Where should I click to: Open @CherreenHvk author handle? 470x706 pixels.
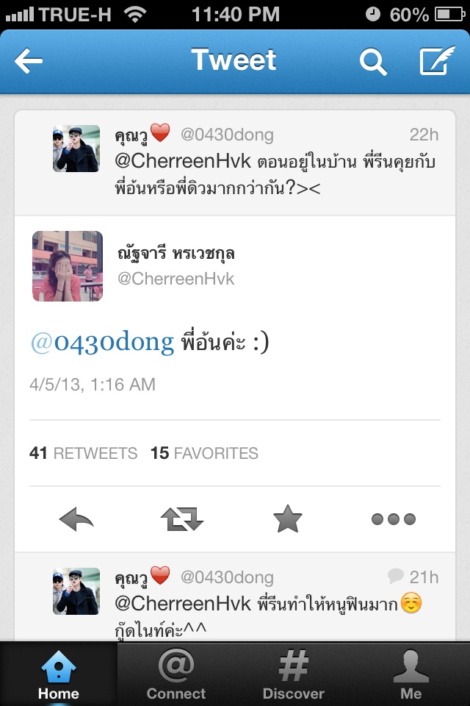(x=176, y=279)
